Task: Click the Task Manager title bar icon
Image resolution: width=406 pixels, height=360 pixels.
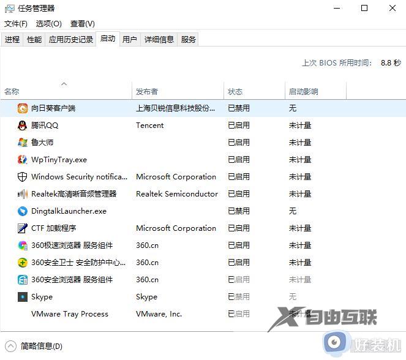Action: point(10,9)
